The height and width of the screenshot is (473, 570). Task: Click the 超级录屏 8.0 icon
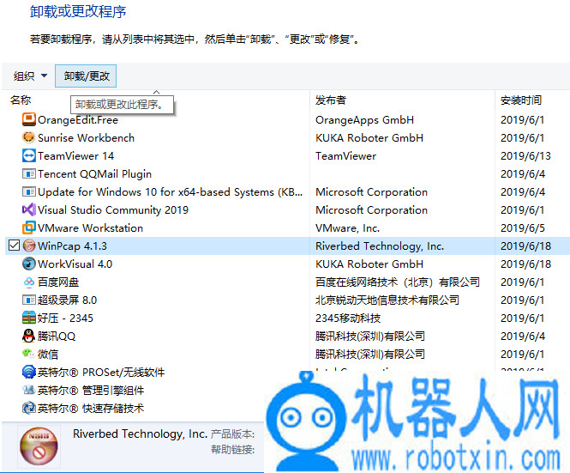point(29,300)
